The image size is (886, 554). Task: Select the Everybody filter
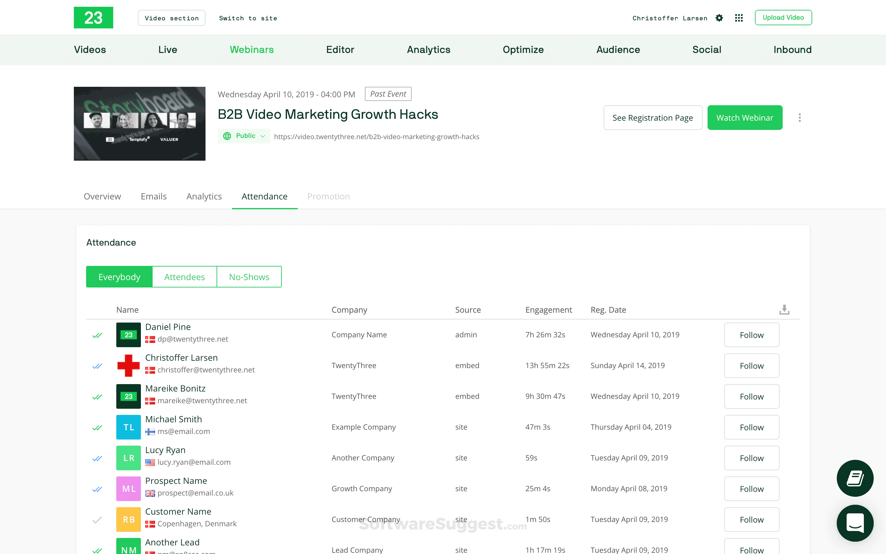(119, 277)
